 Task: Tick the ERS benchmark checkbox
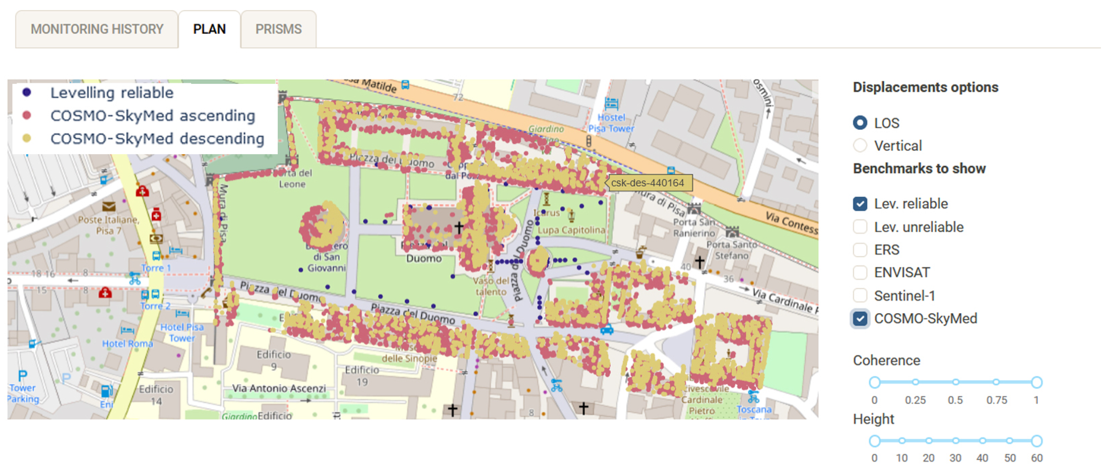coord(860,249)
